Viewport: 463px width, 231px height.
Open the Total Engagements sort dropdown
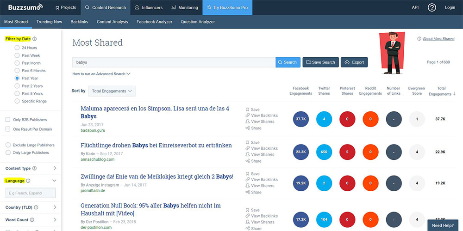[x=112, y=91]
